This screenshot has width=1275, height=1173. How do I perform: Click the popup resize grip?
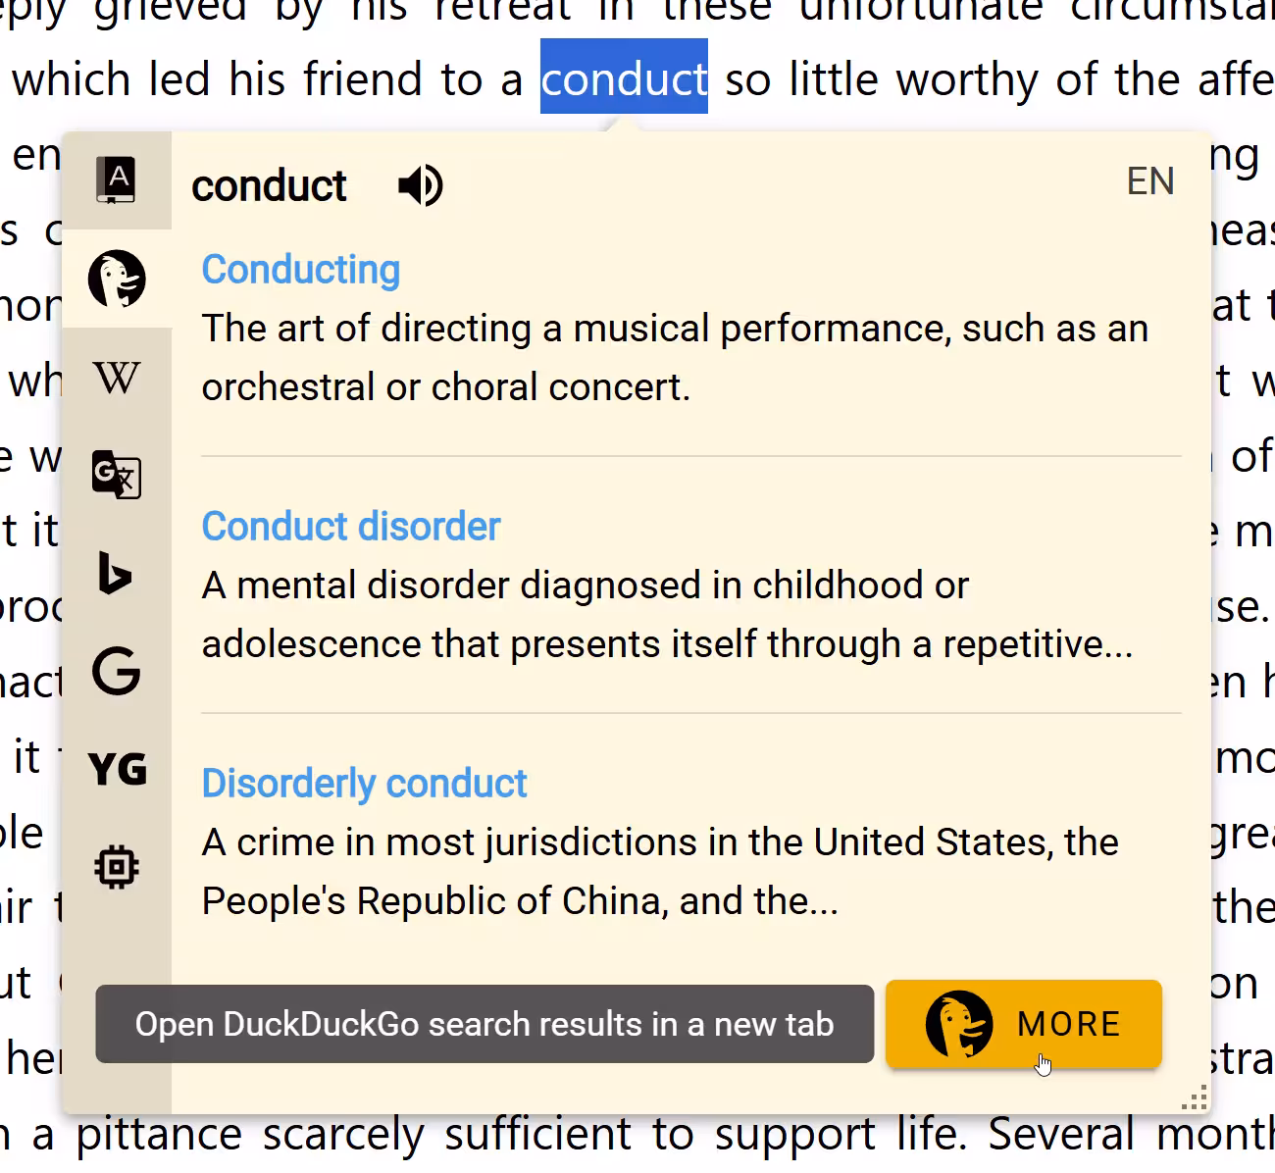1195,1098
